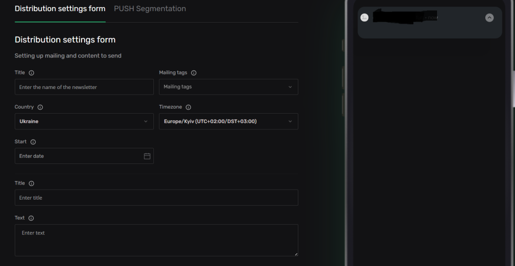
Task: Open the Europe/Kyiv timezone dropdown
Action: pos(228,121)
